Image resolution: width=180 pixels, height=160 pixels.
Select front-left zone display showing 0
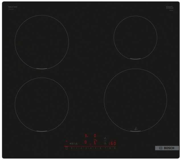pyautogui.click(x=85, y=142)
